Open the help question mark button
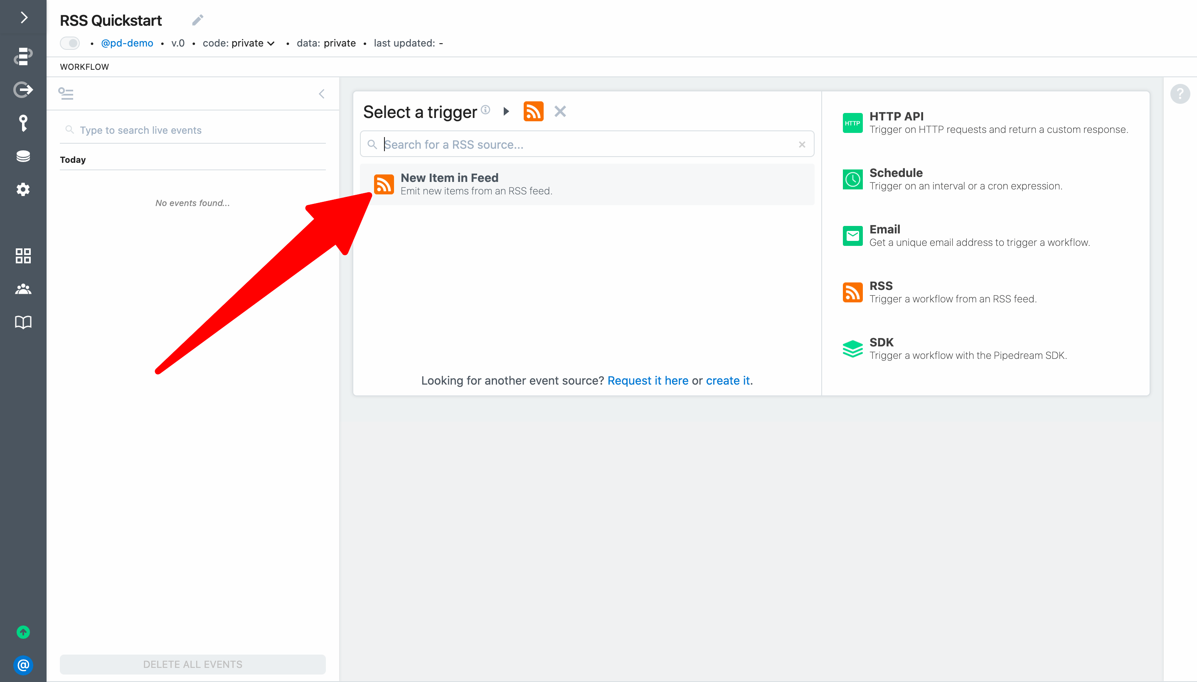This screenshot has width=1197, height=682. tap(1180, 94)
